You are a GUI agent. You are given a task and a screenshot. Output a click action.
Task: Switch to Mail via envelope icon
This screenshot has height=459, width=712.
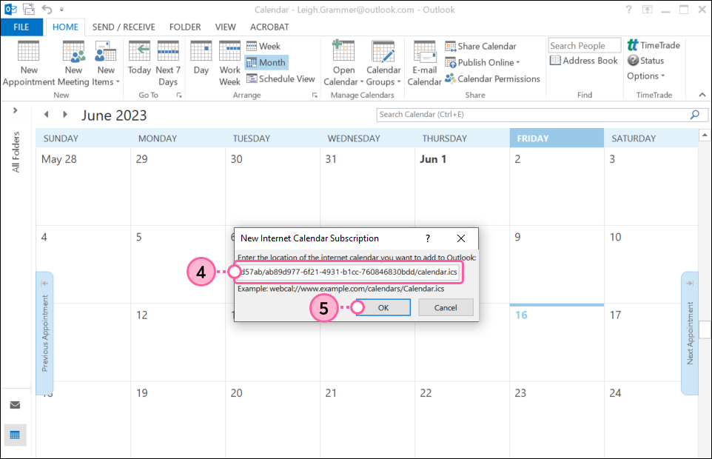click(15, 405)
